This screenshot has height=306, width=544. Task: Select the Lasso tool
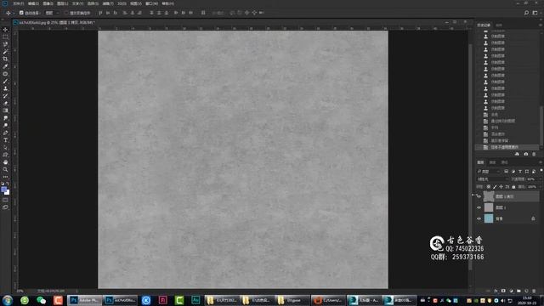pos(5,44)
